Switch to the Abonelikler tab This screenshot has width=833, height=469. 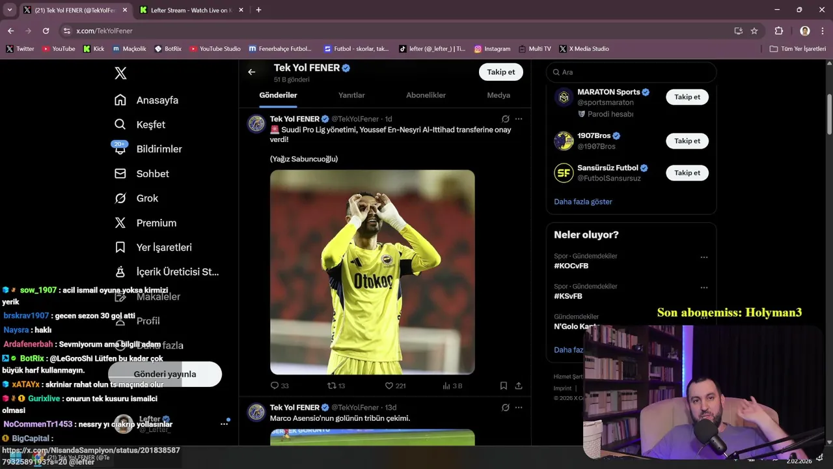click(426, 95)
